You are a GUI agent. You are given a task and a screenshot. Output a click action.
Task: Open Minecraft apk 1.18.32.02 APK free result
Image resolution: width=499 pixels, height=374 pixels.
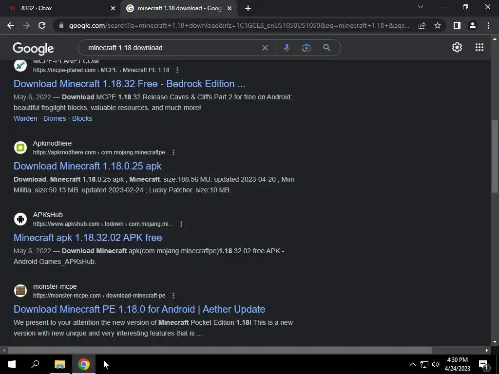point(88,238)
